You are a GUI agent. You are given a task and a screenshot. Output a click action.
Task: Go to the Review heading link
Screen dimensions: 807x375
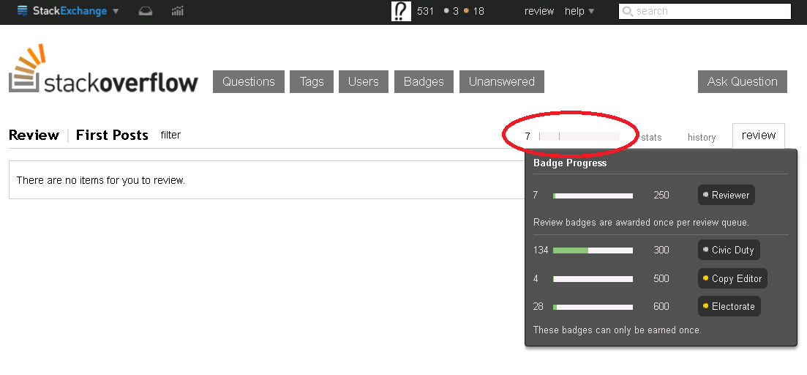pos(34,135)
